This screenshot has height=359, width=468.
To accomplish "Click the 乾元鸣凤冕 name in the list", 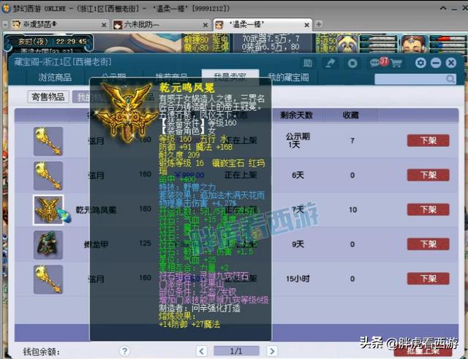I will point(96,210).
